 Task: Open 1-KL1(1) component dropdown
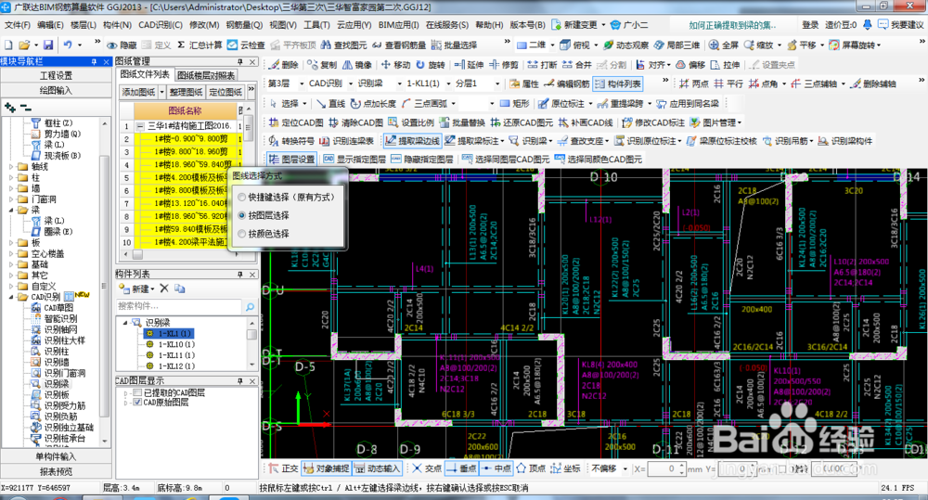tap(448, 83)
